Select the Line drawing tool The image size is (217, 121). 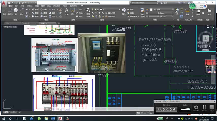4,12
